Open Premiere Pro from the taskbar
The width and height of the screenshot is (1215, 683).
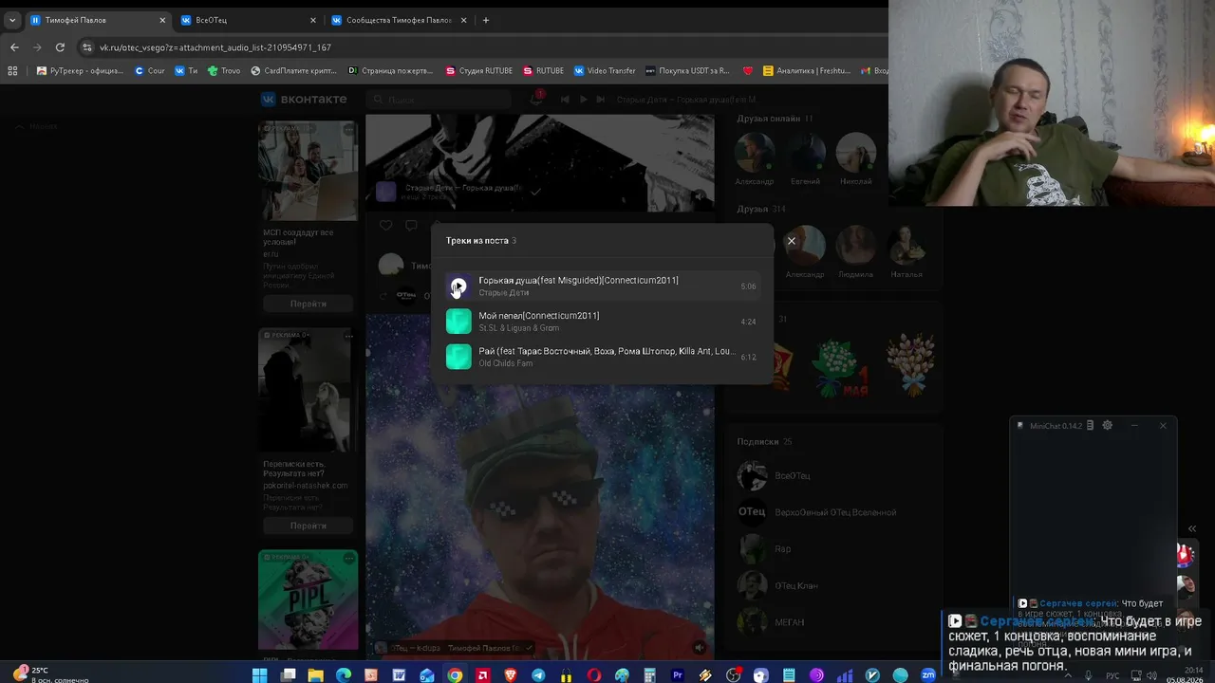click(x=678, y=675)
